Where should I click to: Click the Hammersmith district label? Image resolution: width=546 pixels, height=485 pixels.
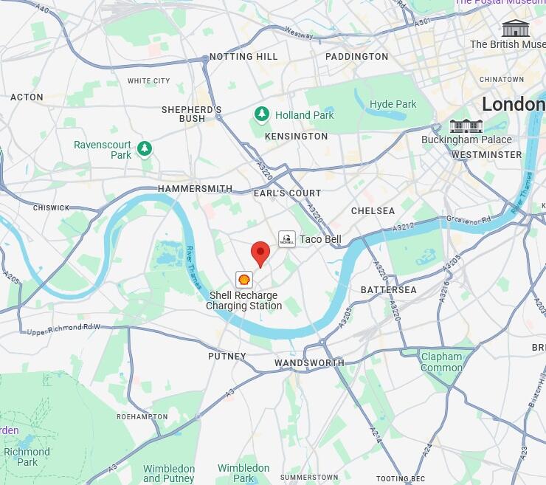click(x=195, y=189)
